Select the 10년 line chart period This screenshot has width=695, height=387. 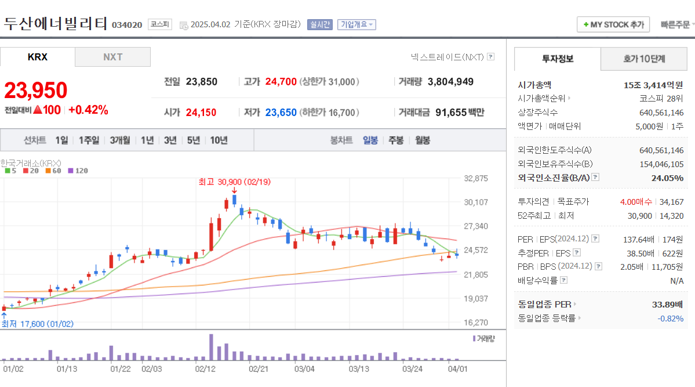219,140
